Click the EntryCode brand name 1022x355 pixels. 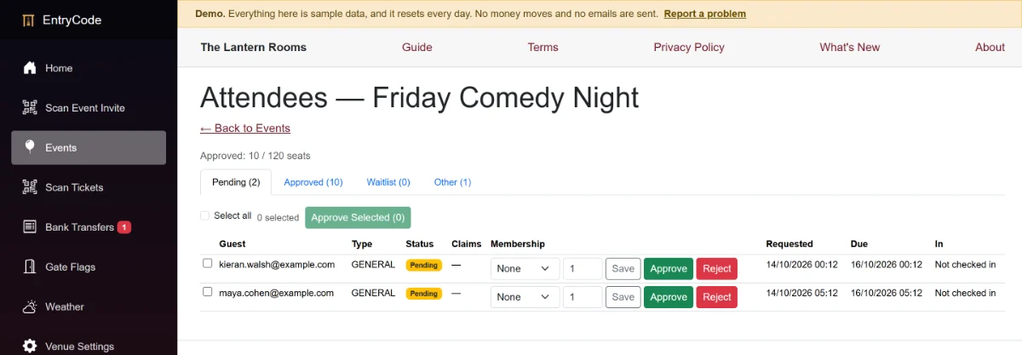pos(72,20)
